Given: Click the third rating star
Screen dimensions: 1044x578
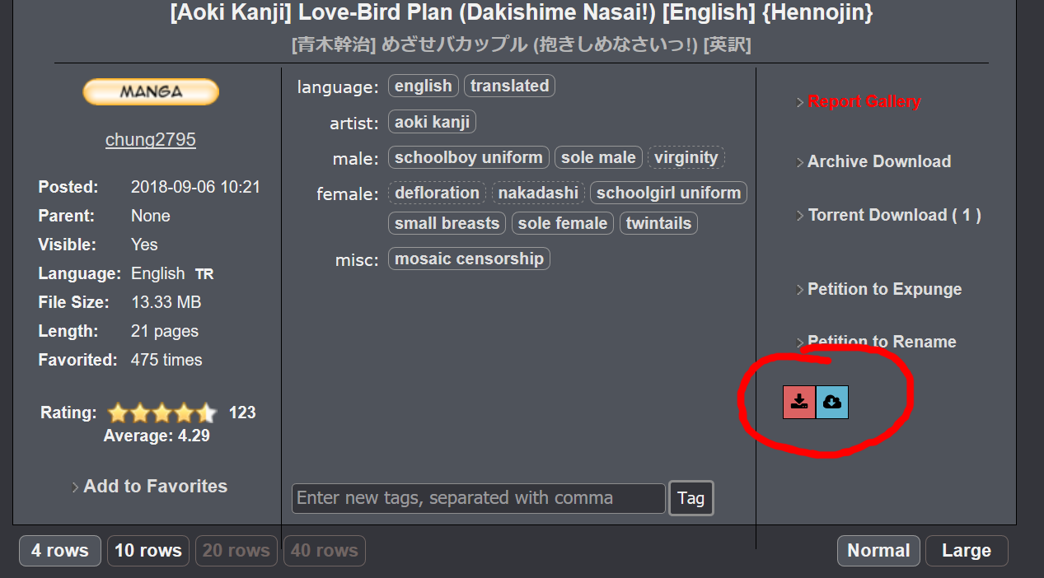Looking at the screenshot, I should (x=162, y=413).
